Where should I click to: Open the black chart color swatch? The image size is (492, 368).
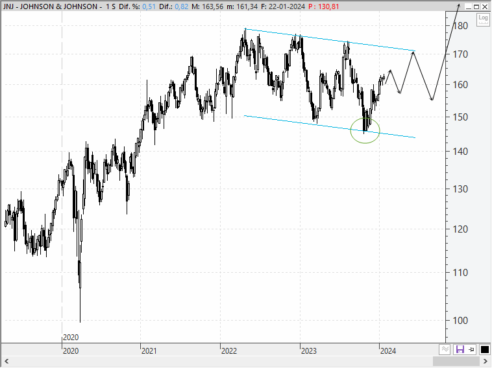tap(484, 349)
